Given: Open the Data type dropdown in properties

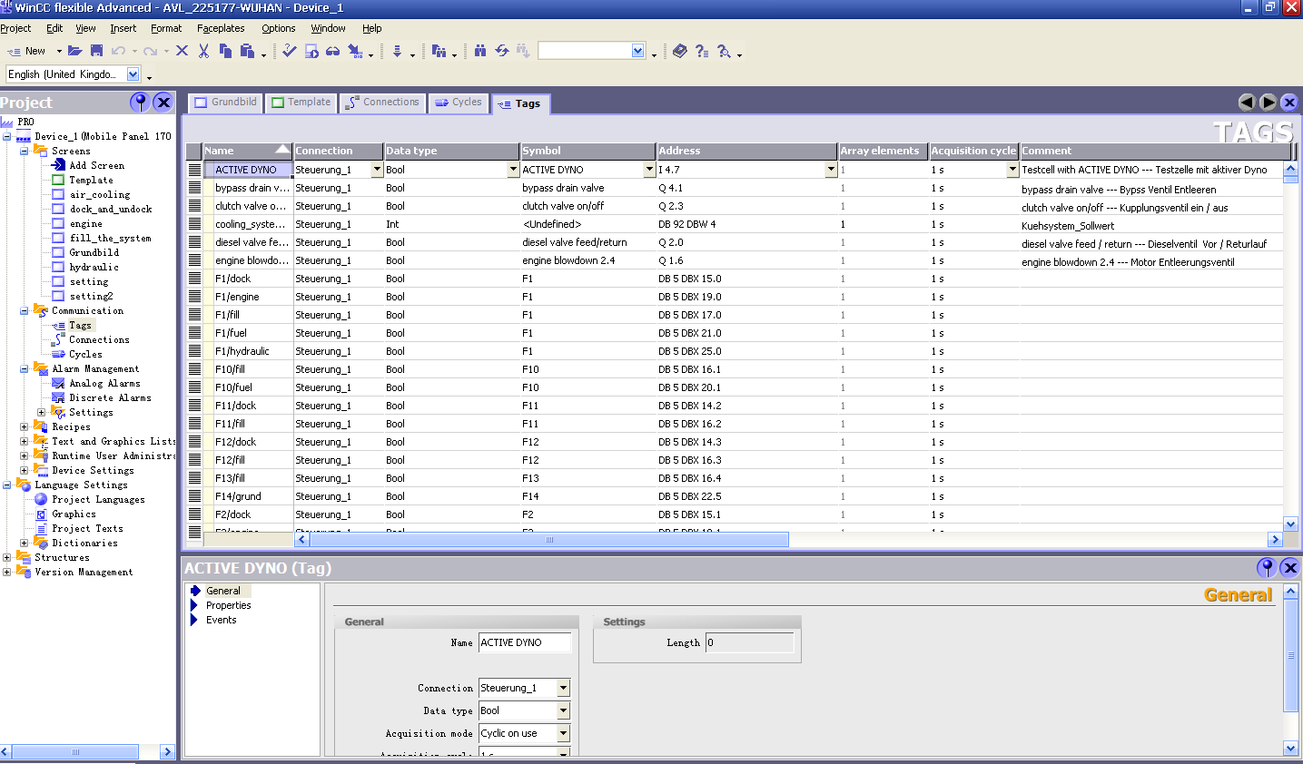Looking at the screenshot, I should (563, 710).
